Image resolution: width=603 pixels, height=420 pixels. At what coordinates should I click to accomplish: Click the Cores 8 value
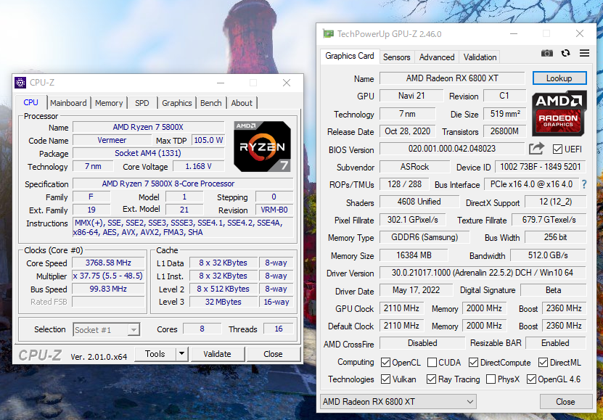pyautogui.click(x=202, y=329)
